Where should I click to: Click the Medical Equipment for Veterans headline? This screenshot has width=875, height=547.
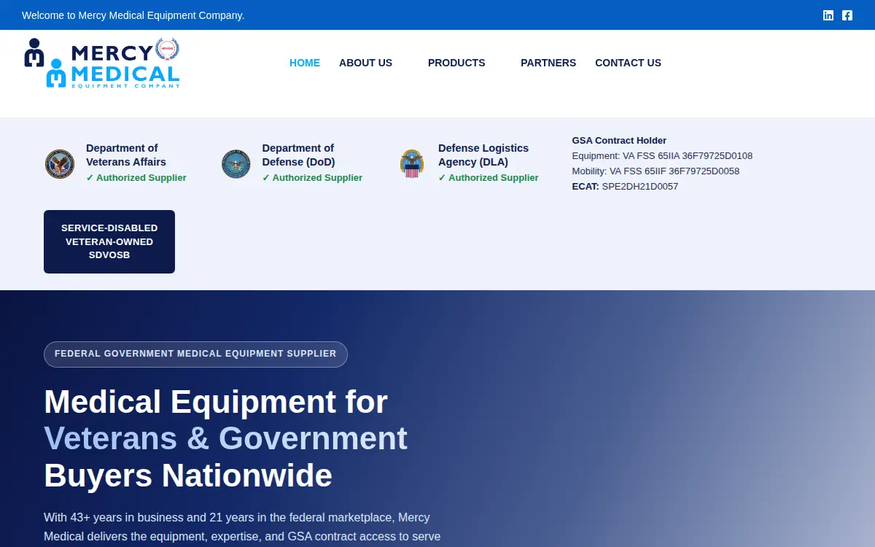click(x=226, y=438)
